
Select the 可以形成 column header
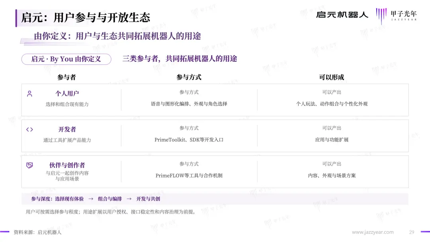click(332, 77)
